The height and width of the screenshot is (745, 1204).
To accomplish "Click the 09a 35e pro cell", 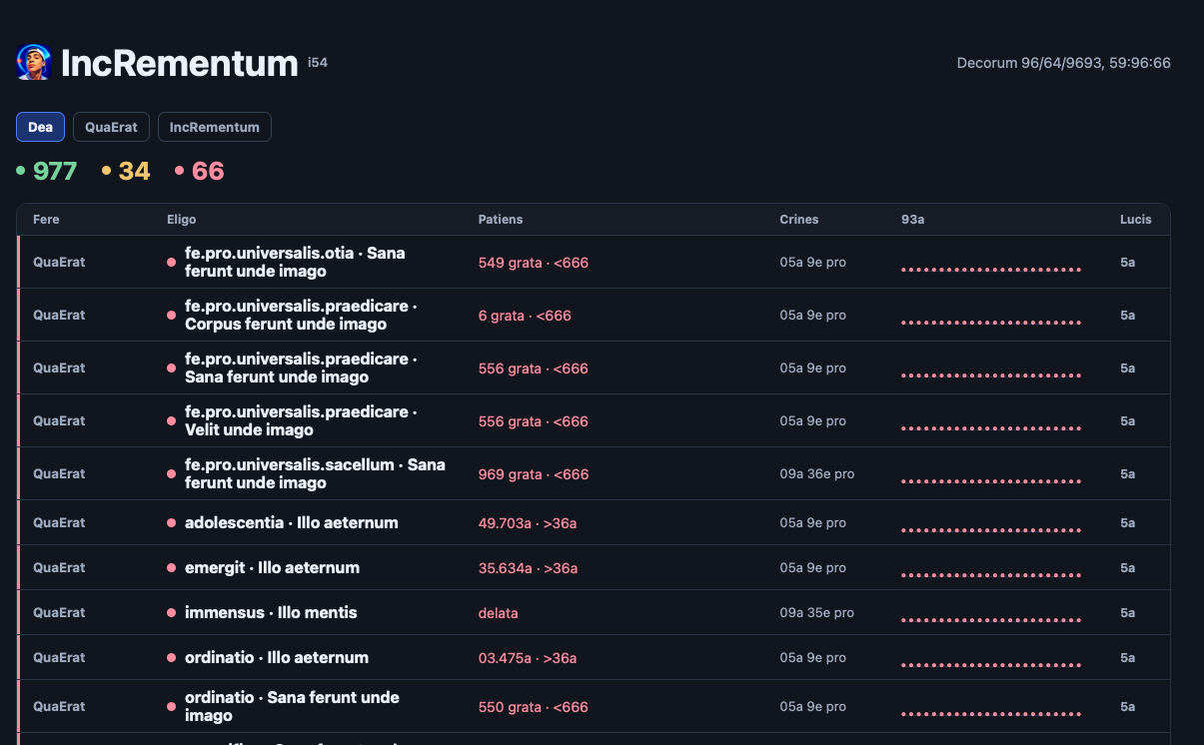I will (817, 613).
